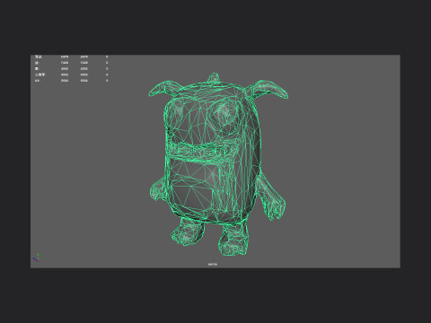This screenshot has height=323, width=431.
Task: Click the 顶点 row label in the poly count HUD
Action: pos(38,57)
